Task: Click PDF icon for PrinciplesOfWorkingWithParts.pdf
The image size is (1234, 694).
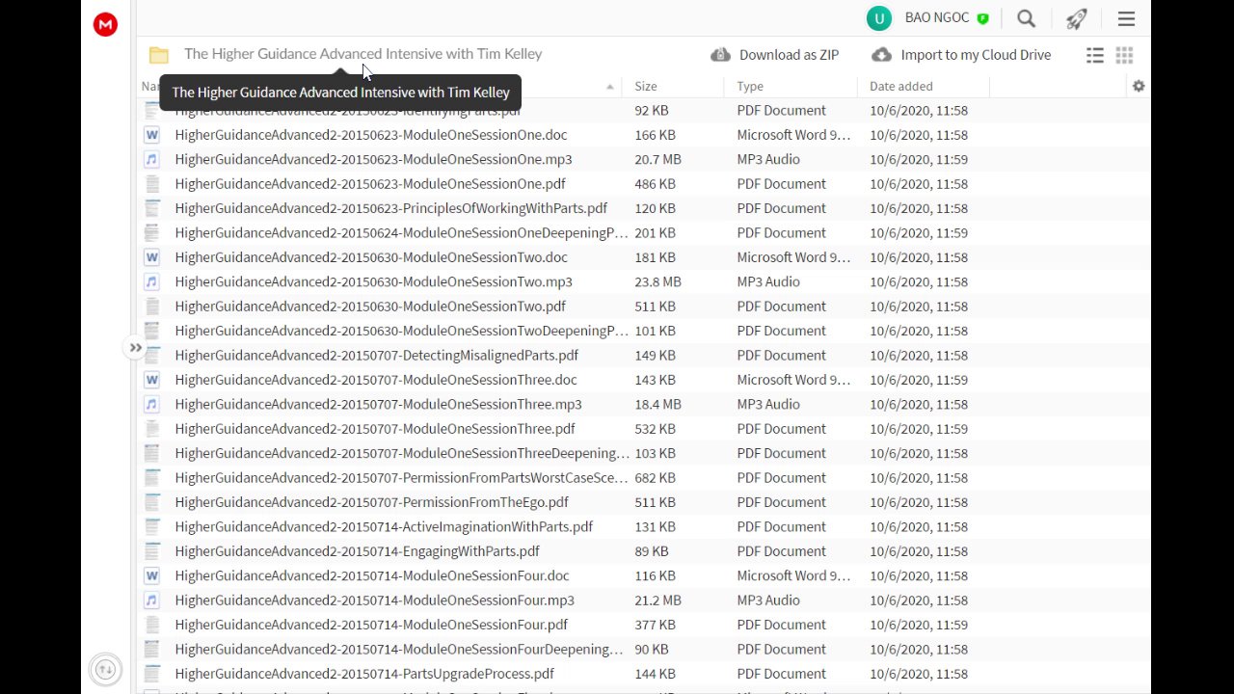Action: click(x=151, y=208)
